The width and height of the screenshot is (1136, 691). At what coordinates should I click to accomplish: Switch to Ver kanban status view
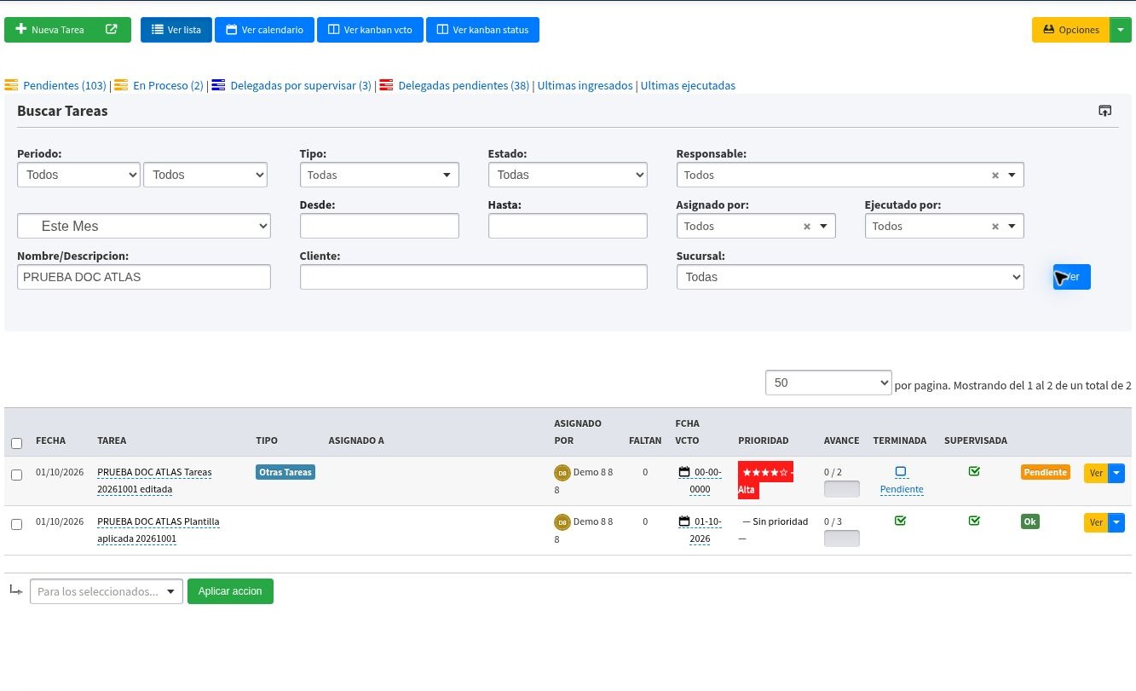482,30
